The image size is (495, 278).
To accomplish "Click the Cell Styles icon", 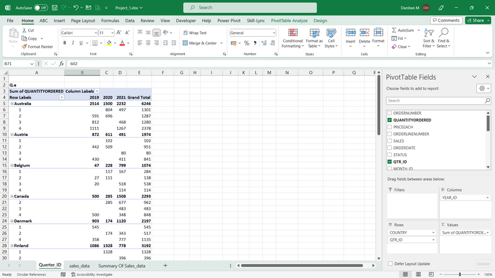I will [331, 33].
